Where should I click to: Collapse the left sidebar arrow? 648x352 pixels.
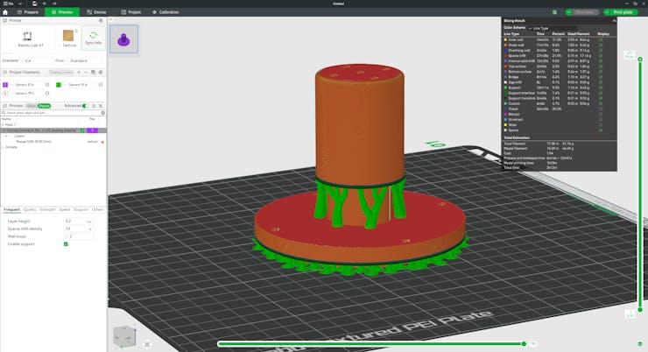(x=110, y=19)
